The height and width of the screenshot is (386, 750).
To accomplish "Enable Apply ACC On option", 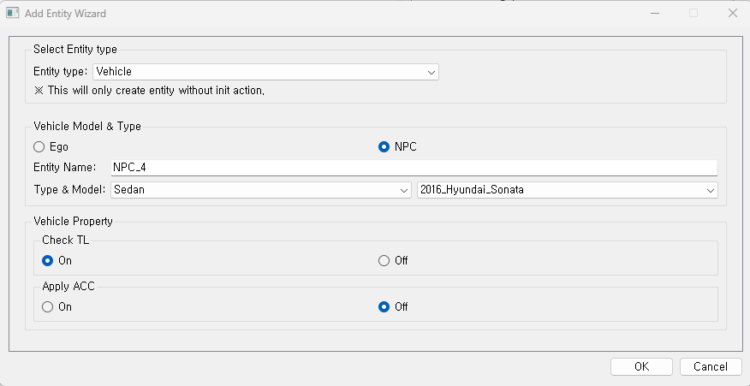I will pyautogui.click(x=48, y=306).
